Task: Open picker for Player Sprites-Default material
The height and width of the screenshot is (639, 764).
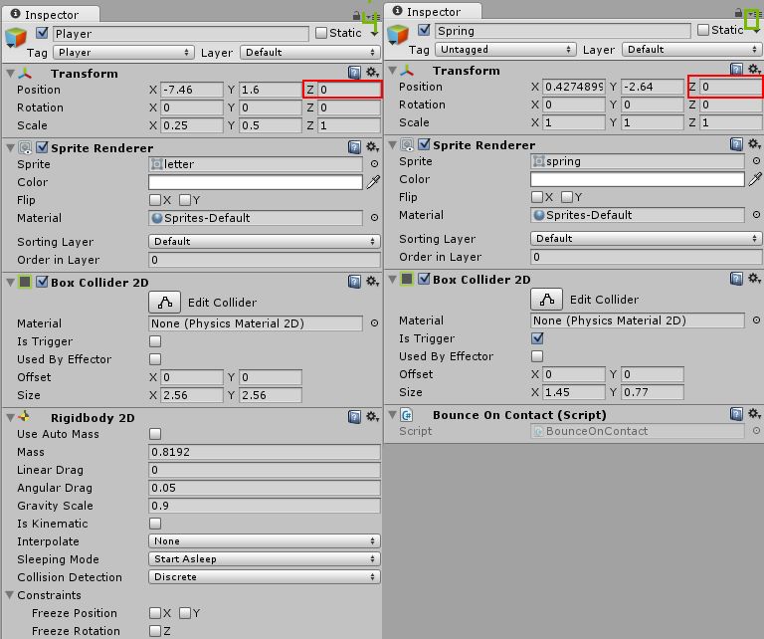Action: [x=374, y=218]
